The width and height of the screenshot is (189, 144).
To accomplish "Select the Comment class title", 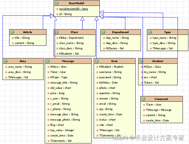I will pos(161,99).
